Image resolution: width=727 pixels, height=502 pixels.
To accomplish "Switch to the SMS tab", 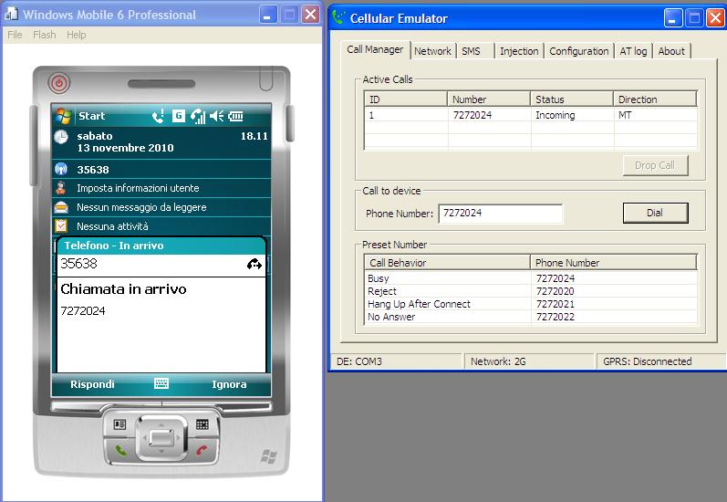I will pos(471,51).
